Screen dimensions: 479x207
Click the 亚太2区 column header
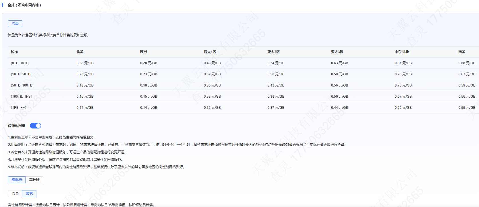[x=273, y=52]
